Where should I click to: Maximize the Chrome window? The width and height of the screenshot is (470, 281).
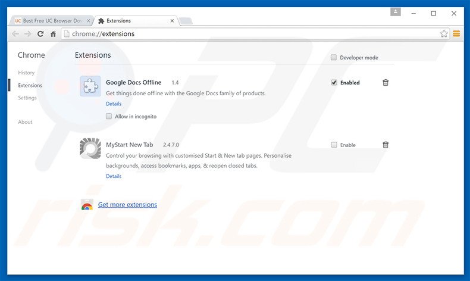click(x=434, y=14)
